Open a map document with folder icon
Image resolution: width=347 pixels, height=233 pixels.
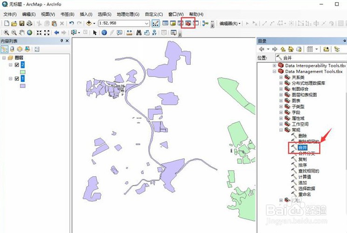[14, 23]
